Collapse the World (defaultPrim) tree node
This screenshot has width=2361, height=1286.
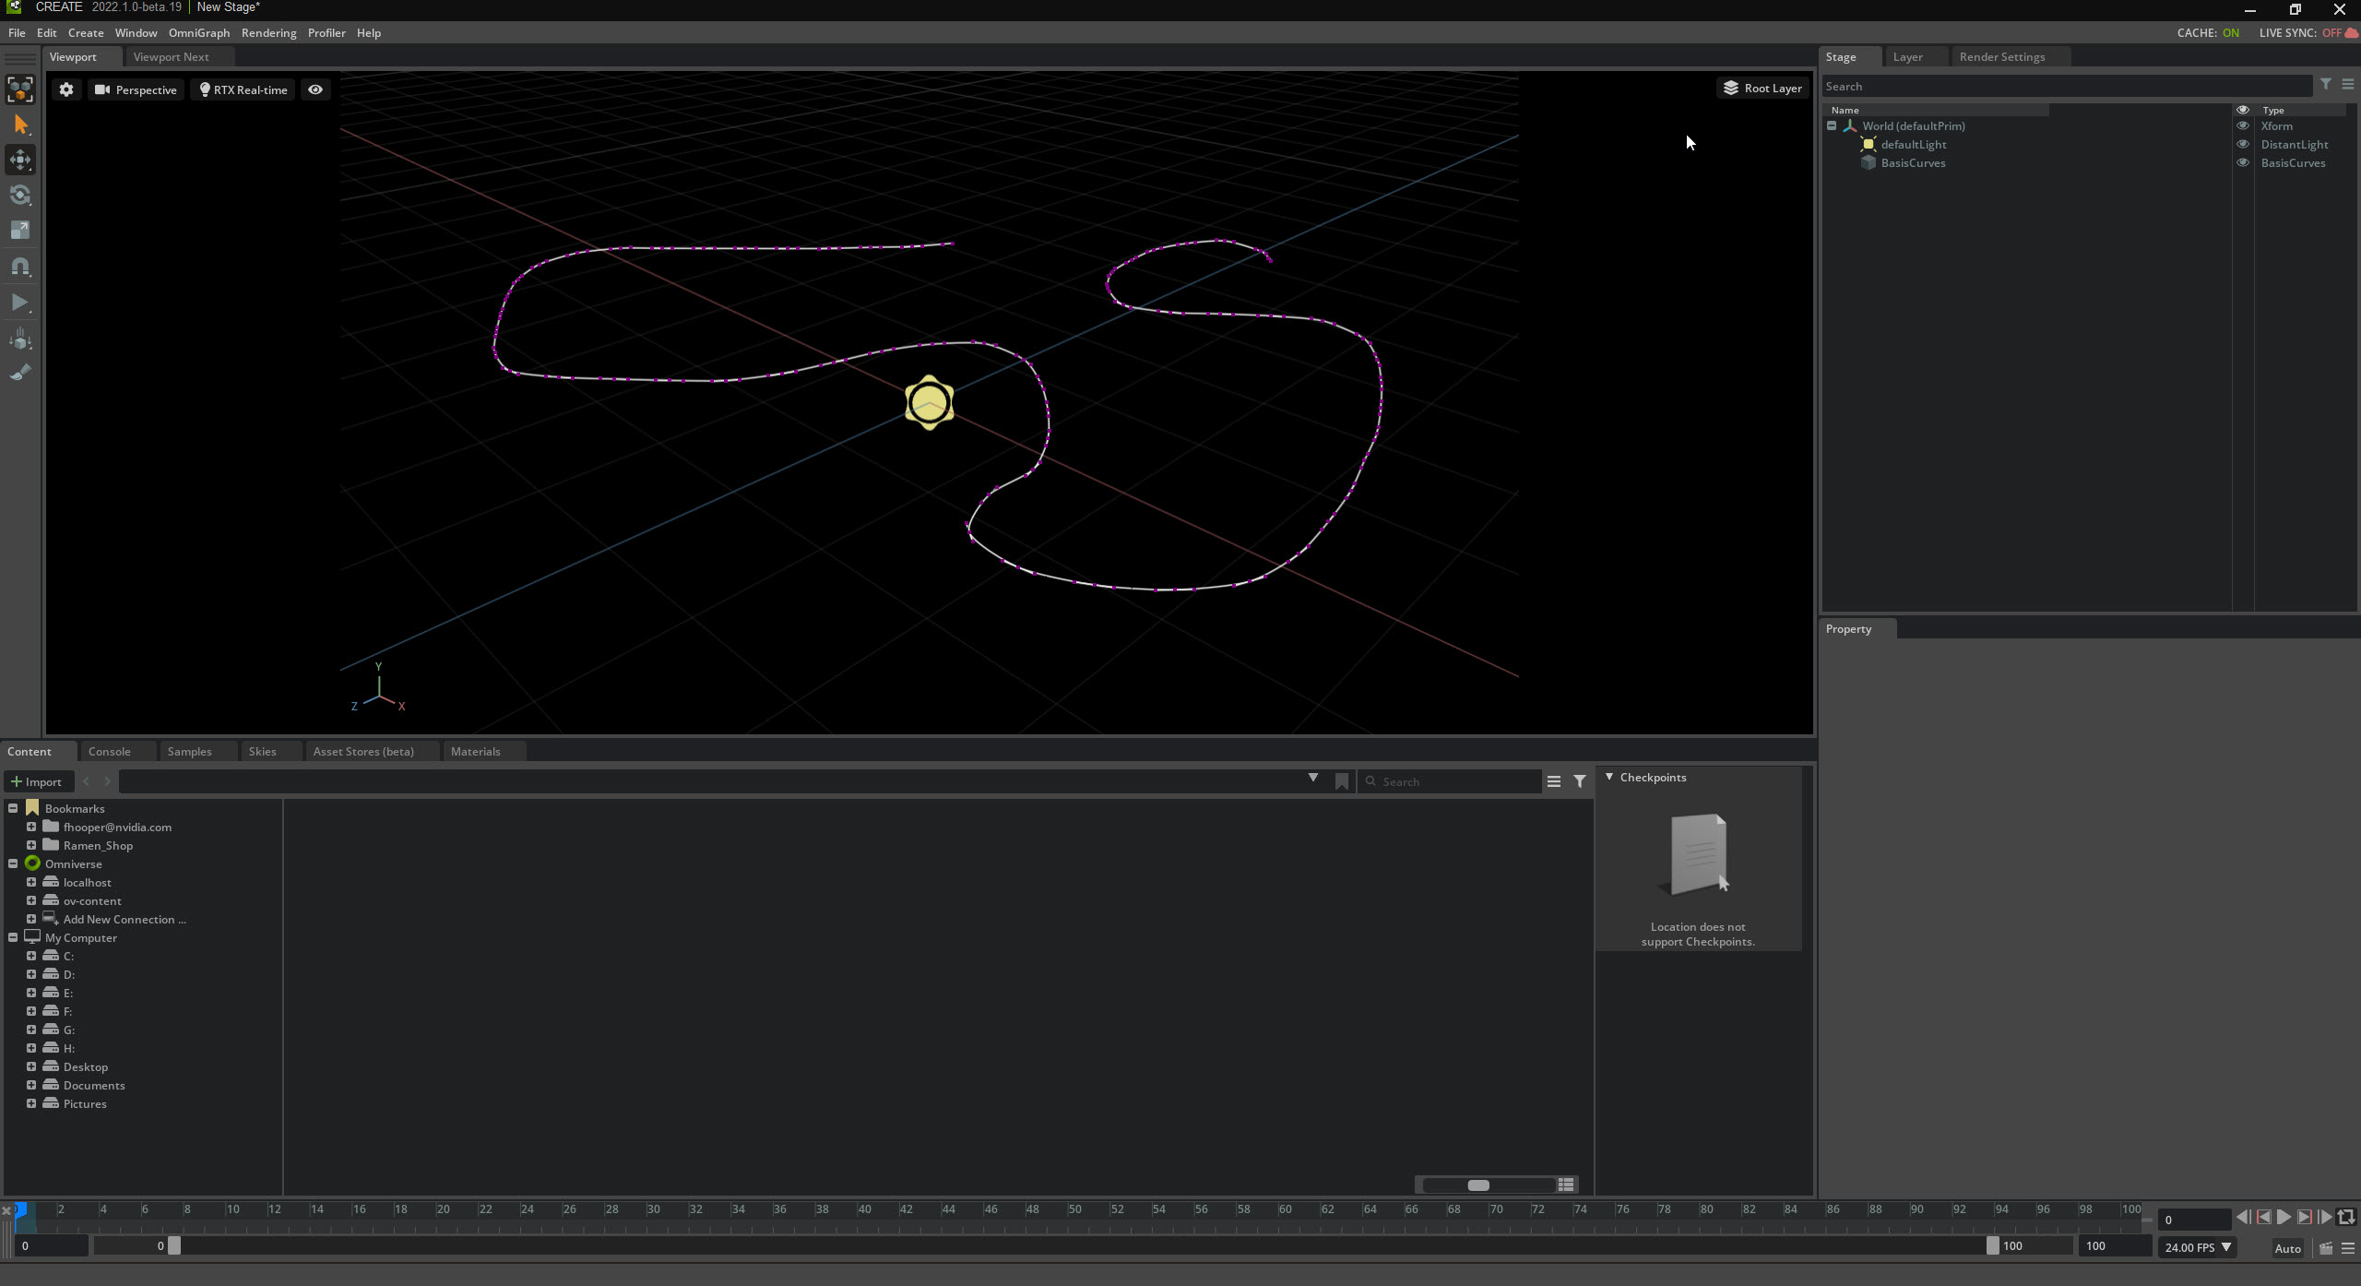pos(1832,125)
